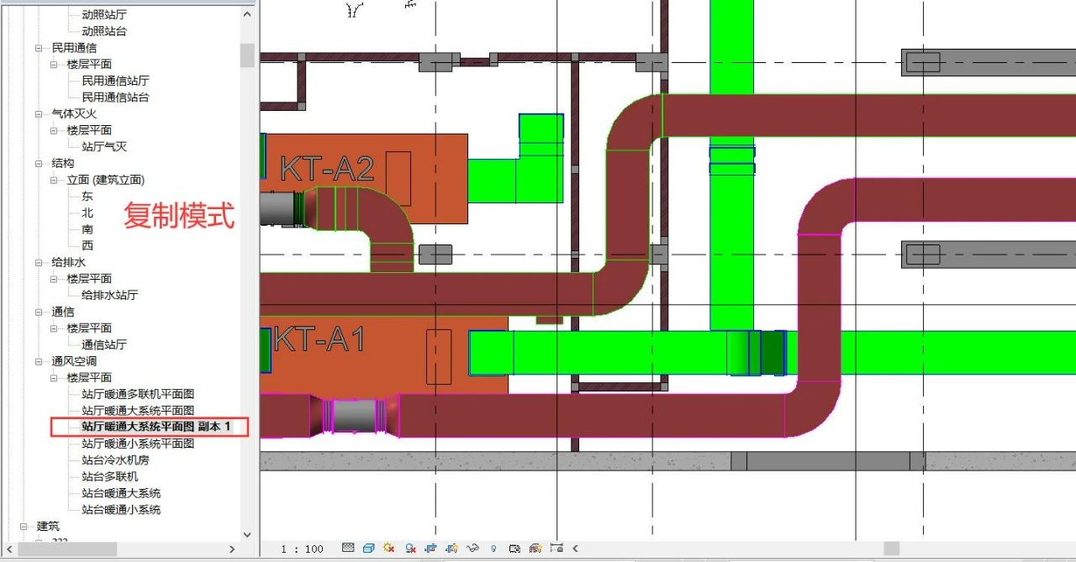Click the crop view icon
Screen dimensions: 1076x562
click(x=431, y=549)
